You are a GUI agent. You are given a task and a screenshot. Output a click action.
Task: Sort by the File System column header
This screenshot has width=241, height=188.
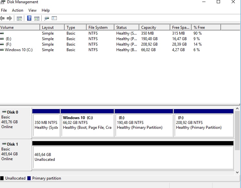[x=100, y=28]
